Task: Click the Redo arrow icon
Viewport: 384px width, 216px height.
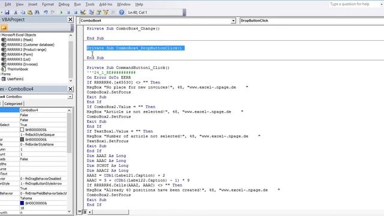Action: coord(53,12)
